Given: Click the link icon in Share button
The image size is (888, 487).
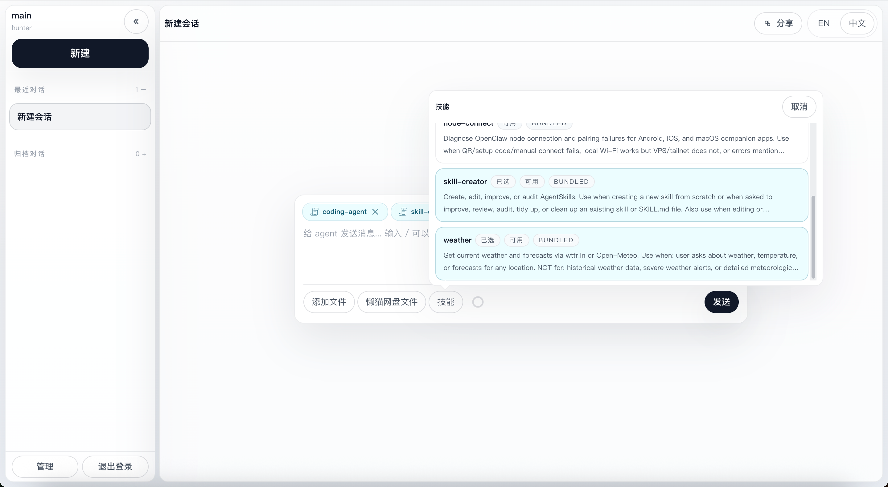Looking at the screenshot, I should (x=767, y=23).
